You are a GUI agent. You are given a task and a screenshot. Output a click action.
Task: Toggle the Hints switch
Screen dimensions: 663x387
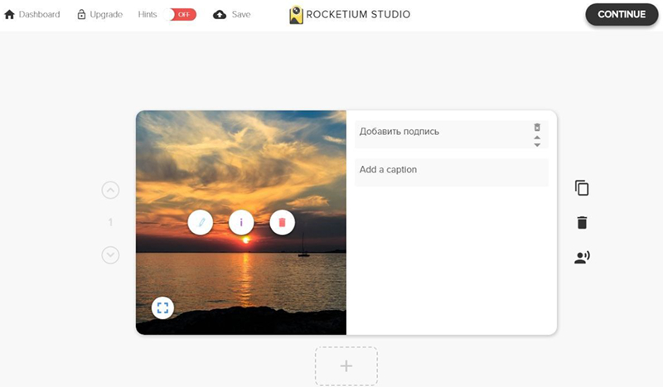point(183,14)
